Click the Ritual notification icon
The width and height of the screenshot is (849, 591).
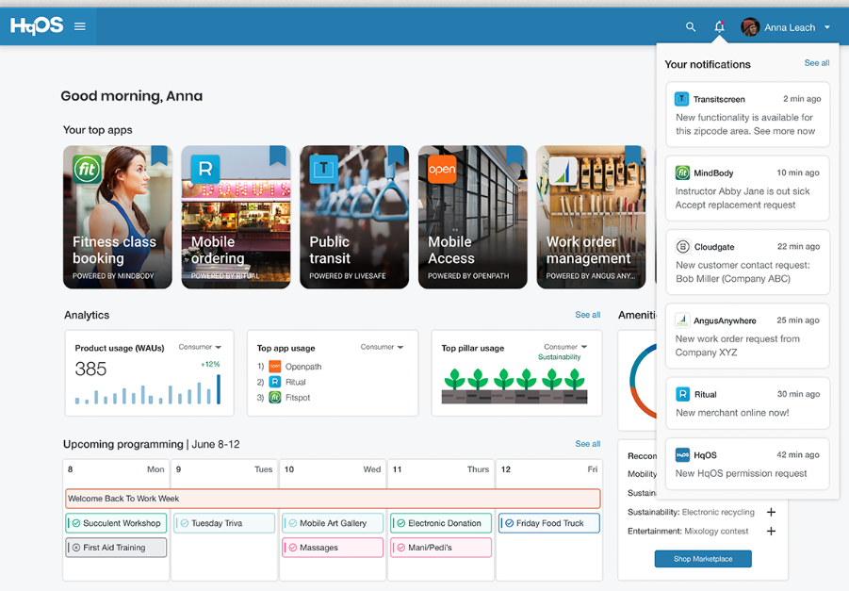(683, 394)
